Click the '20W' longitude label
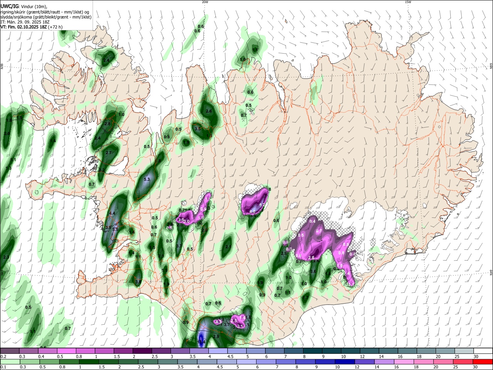 (x=205, y=2)
